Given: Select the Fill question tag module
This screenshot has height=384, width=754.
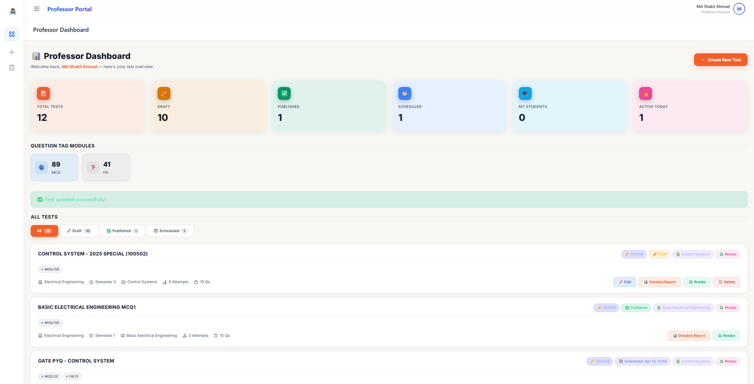Looking at the screenshot, I should click(106, 167).
